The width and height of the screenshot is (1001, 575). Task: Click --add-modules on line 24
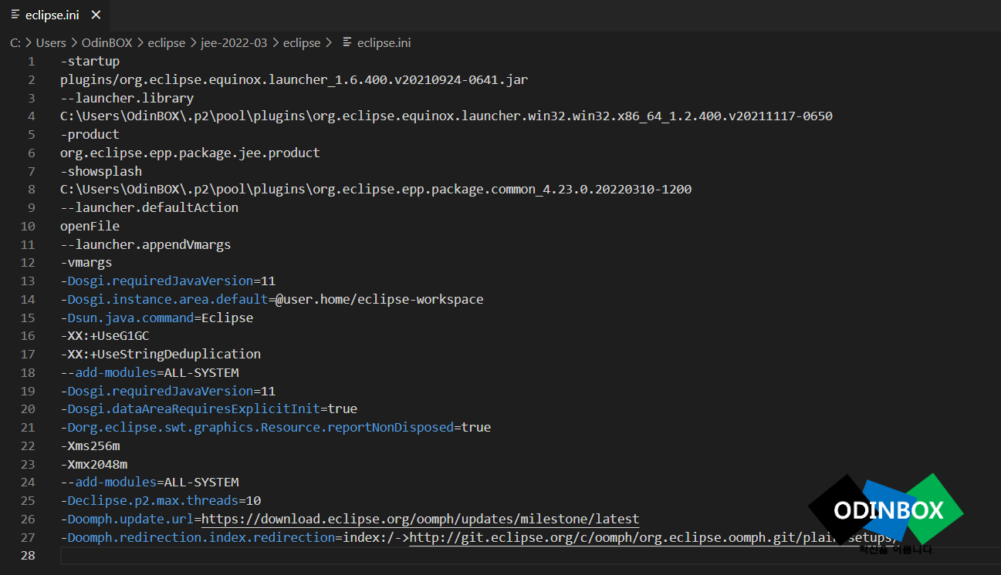pyautogui.click(x=108, y=483)
